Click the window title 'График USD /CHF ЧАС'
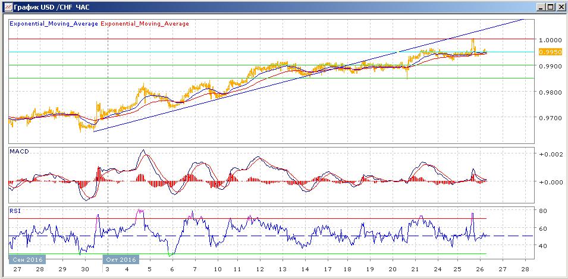 click(x=51, y=7)
